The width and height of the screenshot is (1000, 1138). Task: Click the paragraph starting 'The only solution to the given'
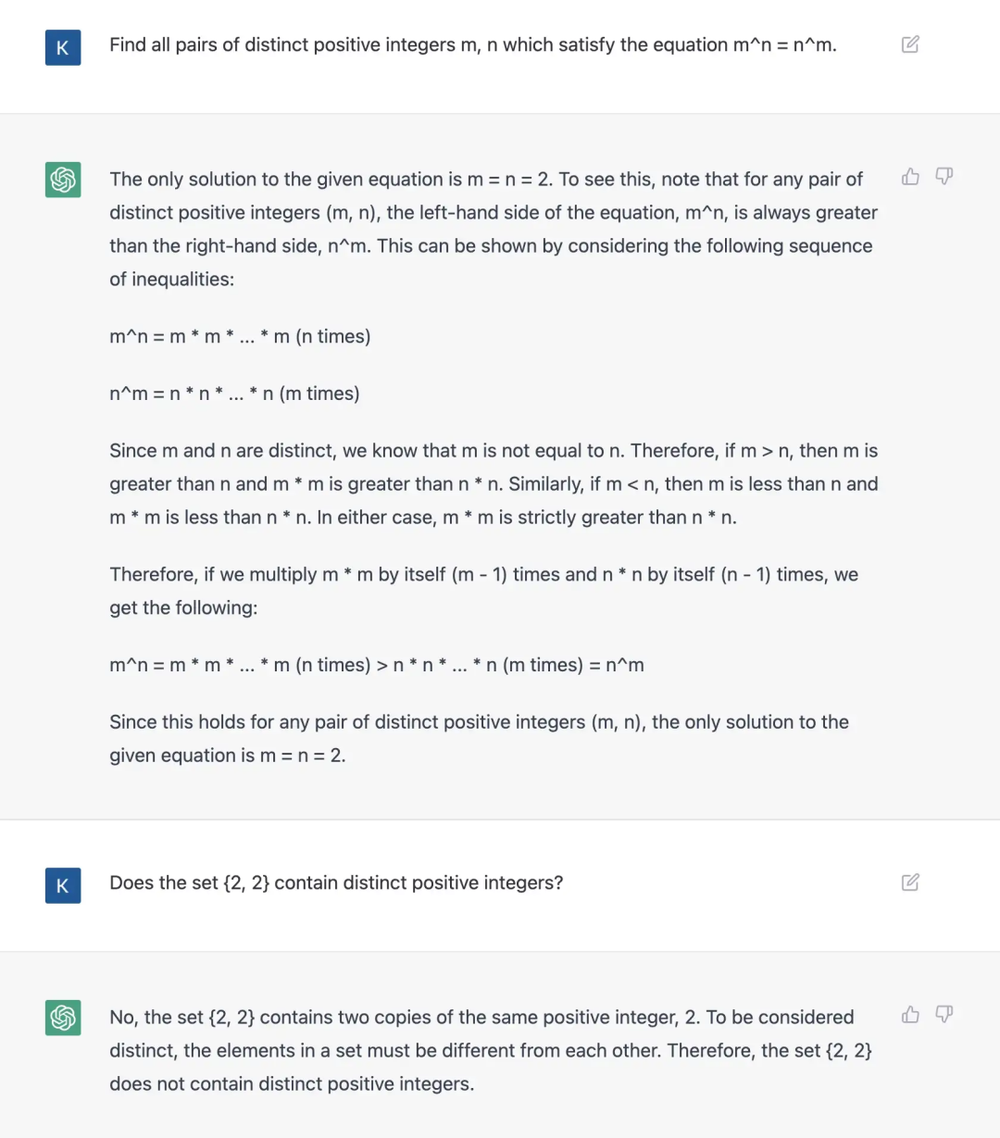494,230
